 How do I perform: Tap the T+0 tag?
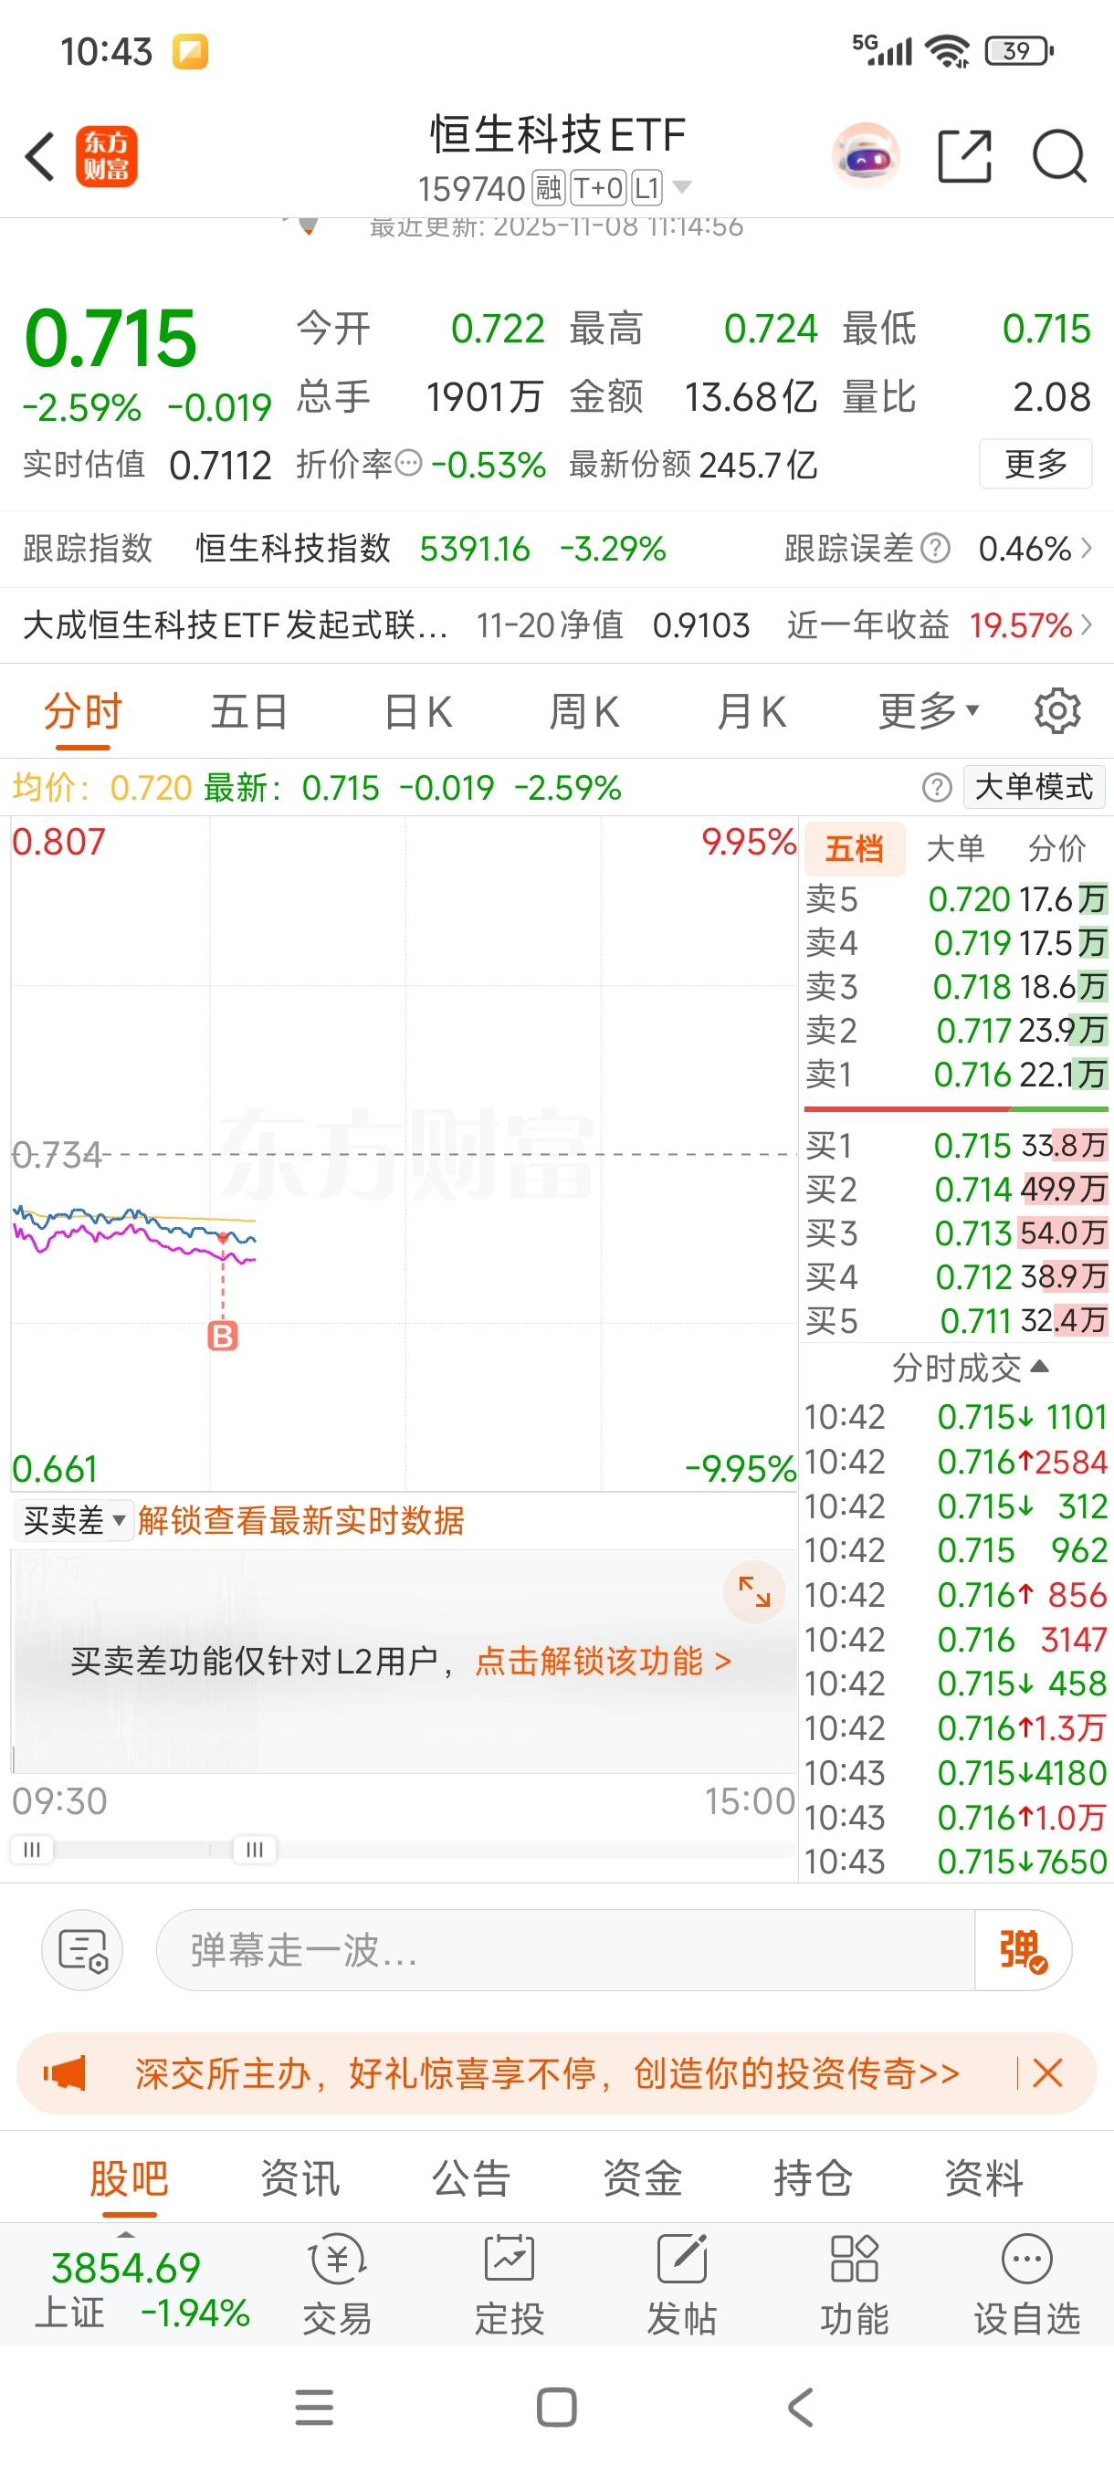coord(598,187)
